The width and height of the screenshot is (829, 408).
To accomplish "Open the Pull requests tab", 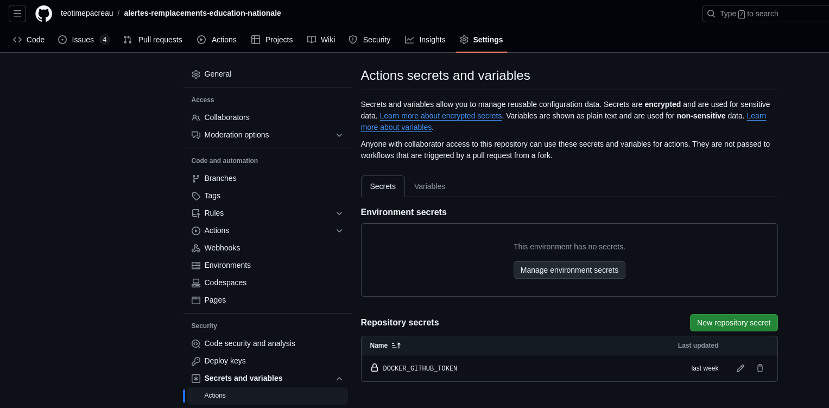I will (x=153, y=40).
